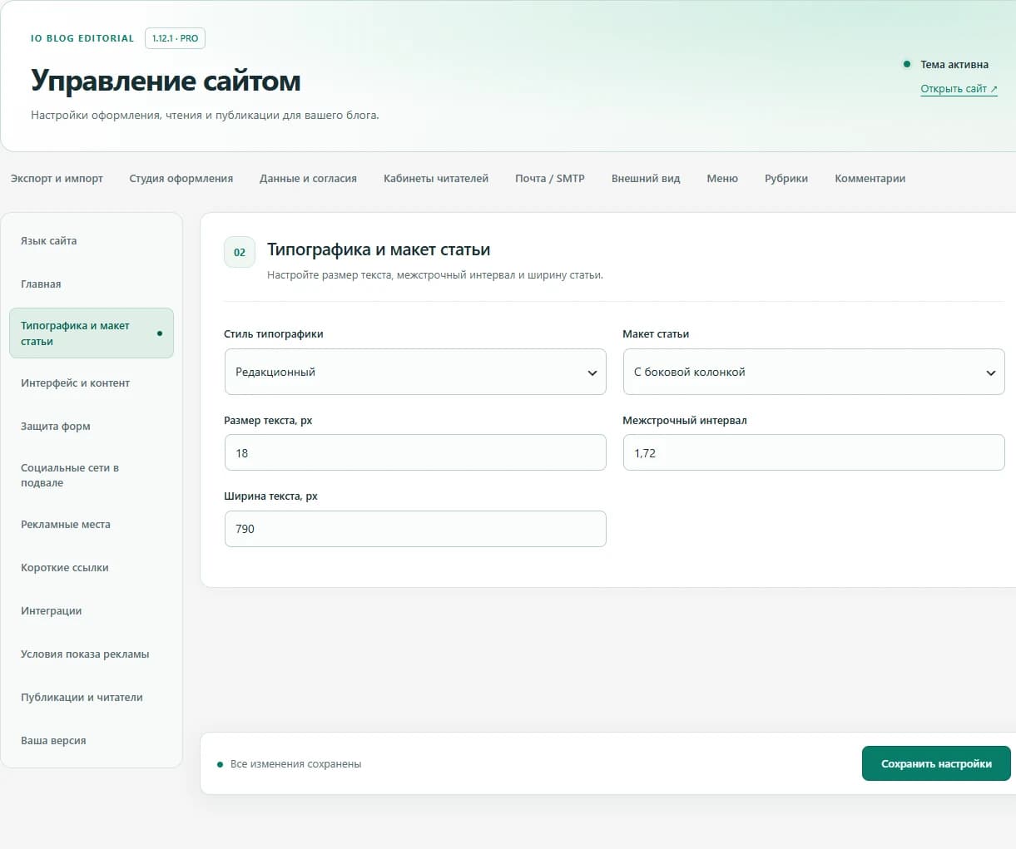Click Тема активна status text
This screenshot has height=849, width=1016.
(954, 64)
